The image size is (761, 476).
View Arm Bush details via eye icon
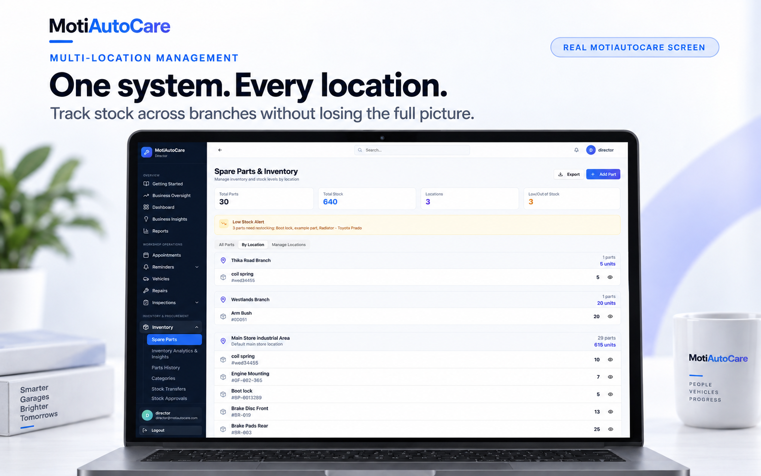[x=610, y=316]
